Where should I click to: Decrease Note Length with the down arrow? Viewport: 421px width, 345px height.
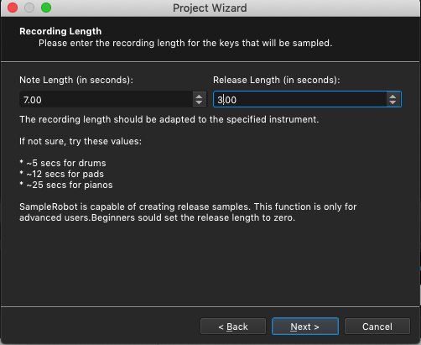[199, 102]
